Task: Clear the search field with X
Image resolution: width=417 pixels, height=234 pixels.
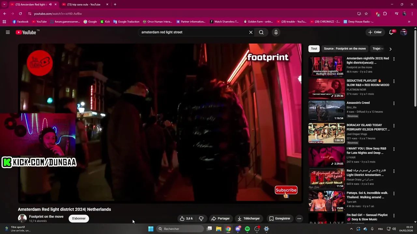Action: tap(251, 32)
